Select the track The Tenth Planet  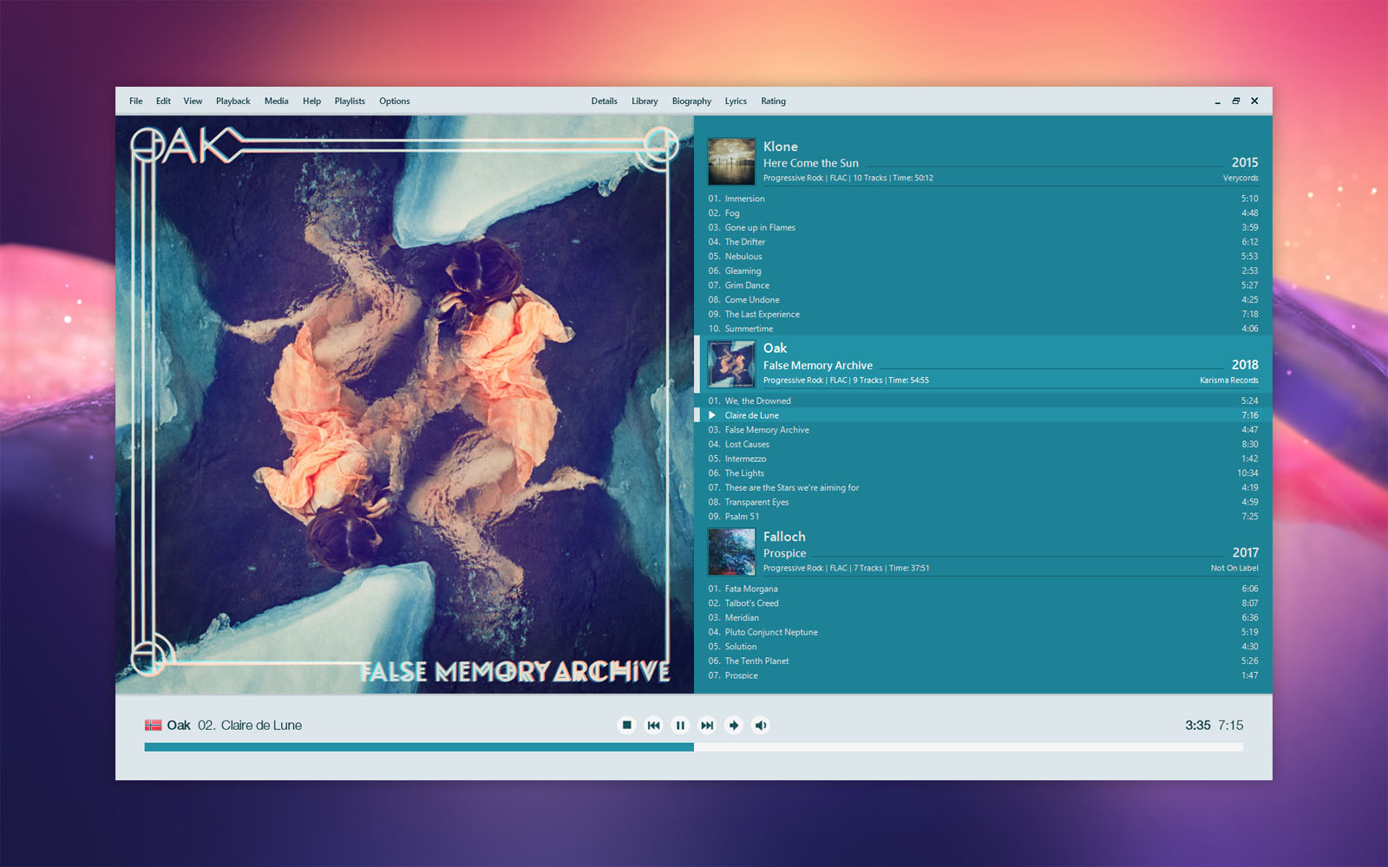coord(983,661)
